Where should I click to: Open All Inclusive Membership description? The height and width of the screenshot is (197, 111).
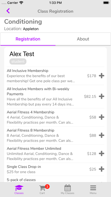tap(41, 78)
